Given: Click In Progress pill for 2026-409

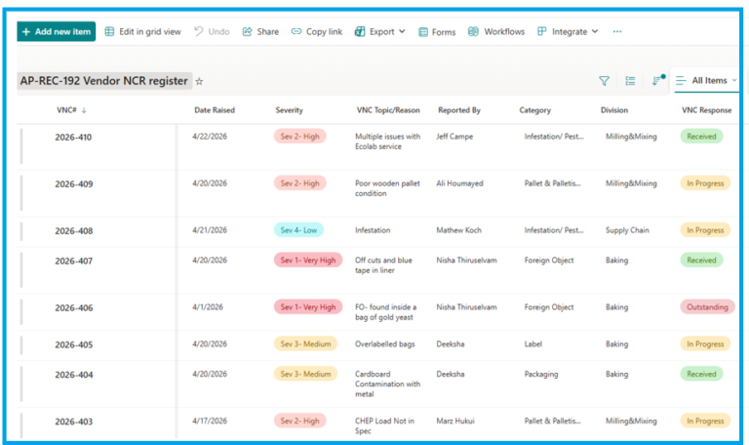Looking at the screenshot, I should coord(705,183).
